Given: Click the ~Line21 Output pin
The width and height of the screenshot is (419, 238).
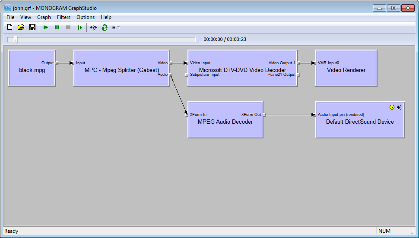Looking at the screenshot, I should click(298, 75).
